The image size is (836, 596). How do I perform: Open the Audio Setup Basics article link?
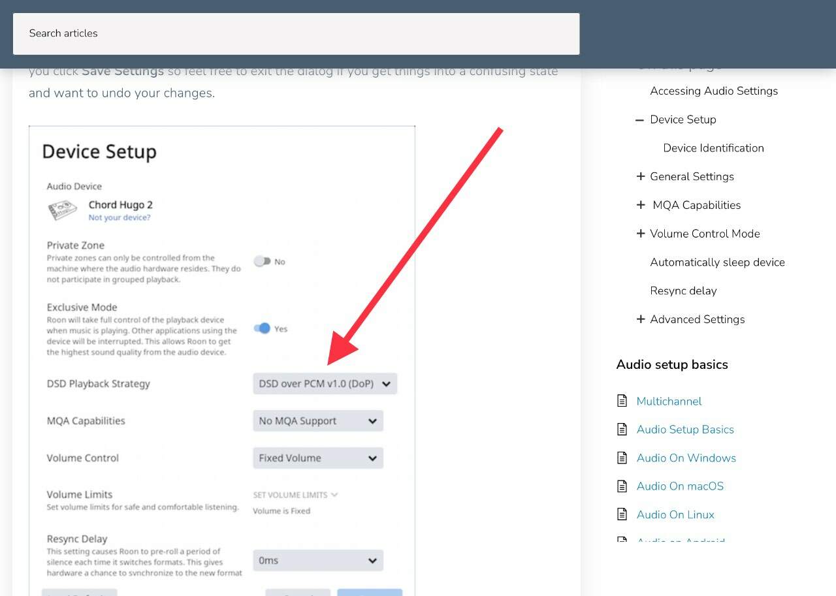click(685, 430)
